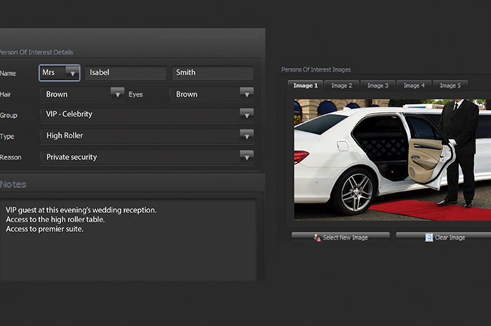Screen dimensions: 491x326
Task: Click the Select New Image button
Action: pyautogui.click(x=341, y=237)
